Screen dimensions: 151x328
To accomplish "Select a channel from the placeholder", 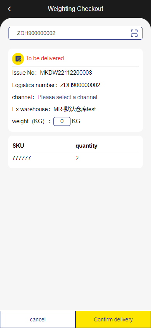I will [x=67, y=97].
